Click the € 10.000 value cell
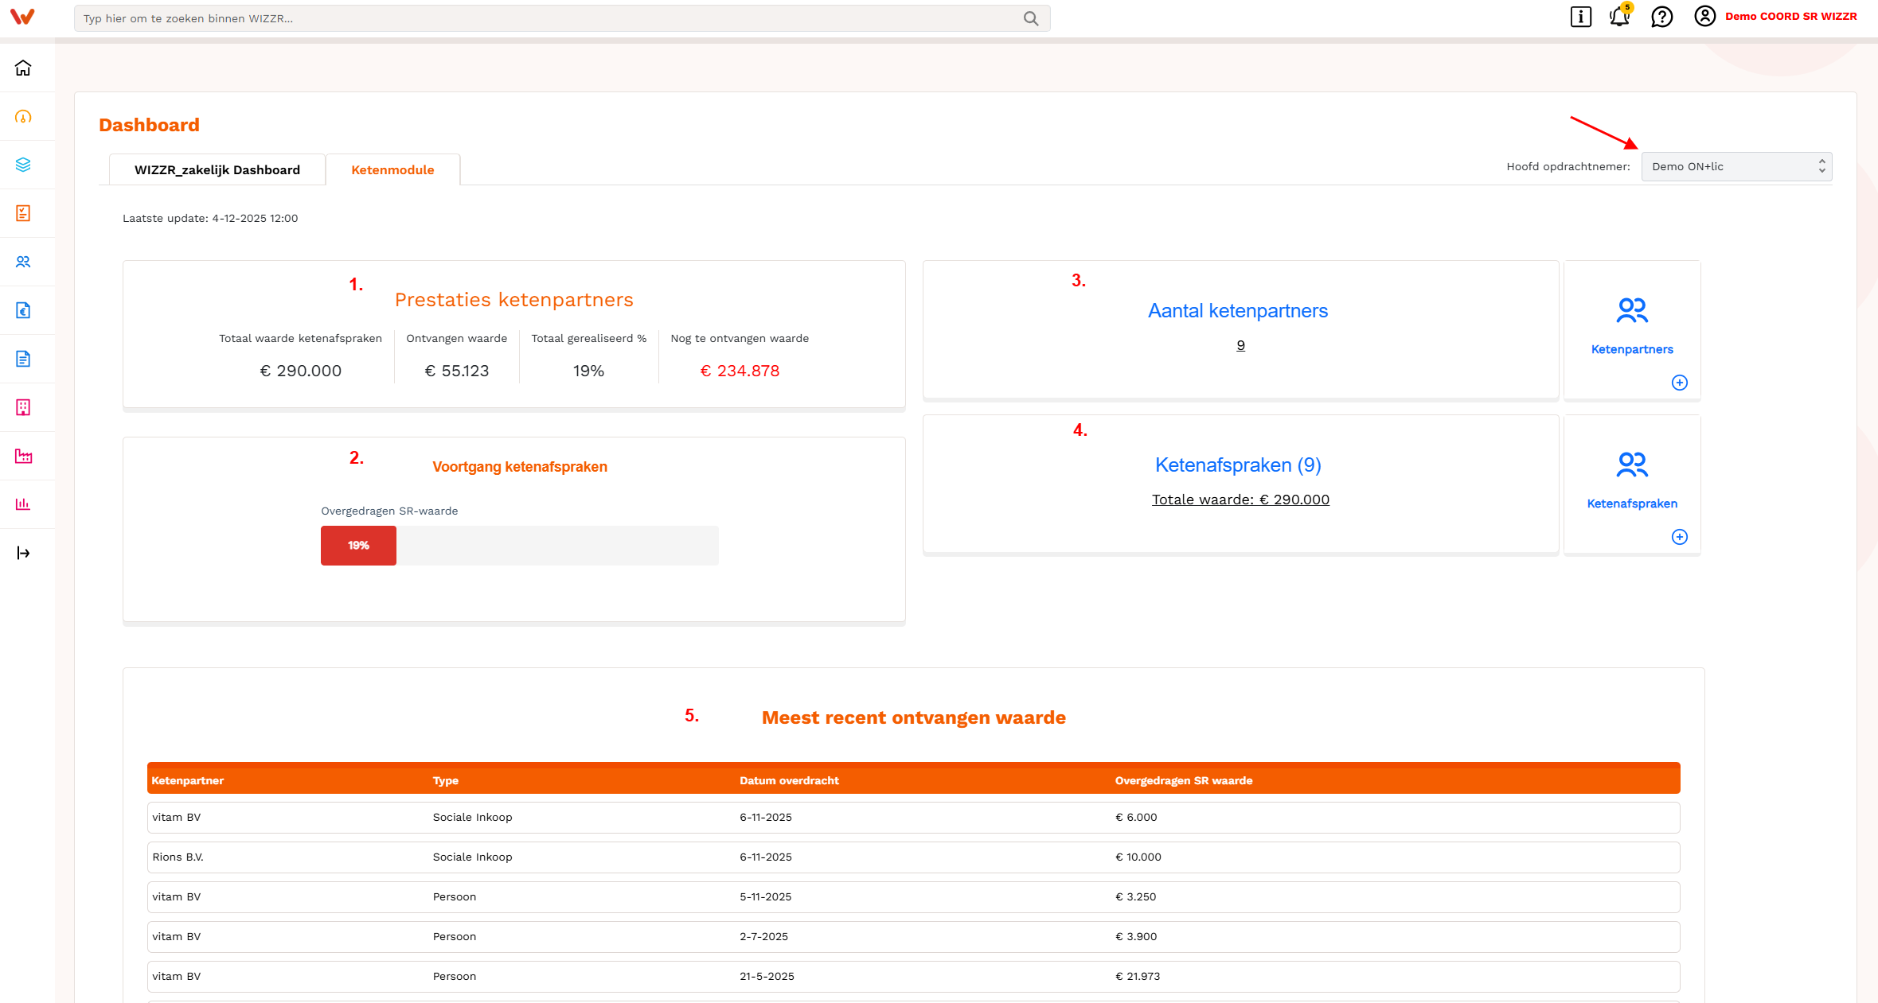This screenshot has height=1003, width=1878. pos(1138,857)
